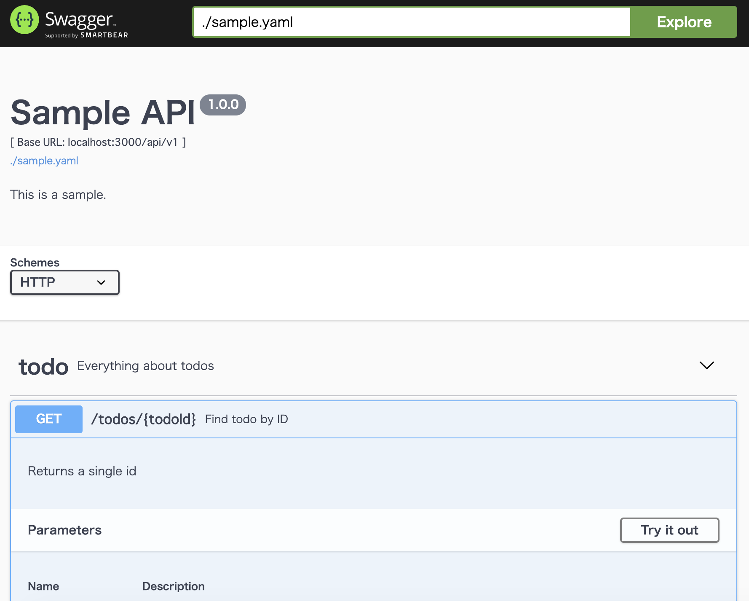The image size is (749, 601).
Task: Click the Name column header
Action: [x=43, y=586]
